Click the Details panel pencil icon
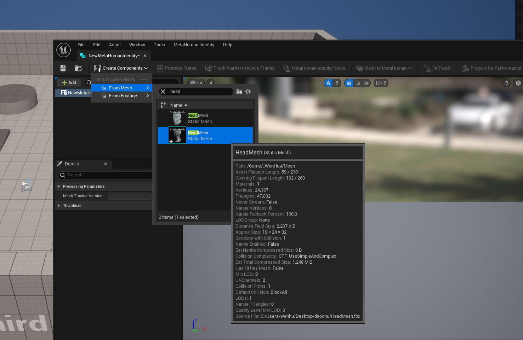Screen dimensions: 523x340 click(60, 164)
